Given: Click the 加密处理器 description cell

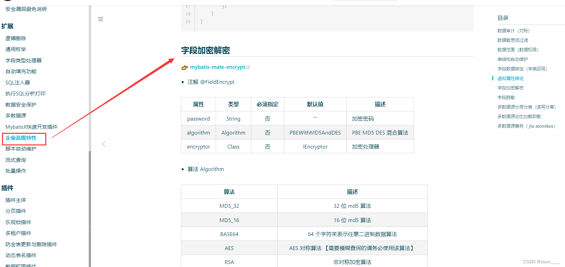Looking at the screenshot, I should (x=380, y=146).
